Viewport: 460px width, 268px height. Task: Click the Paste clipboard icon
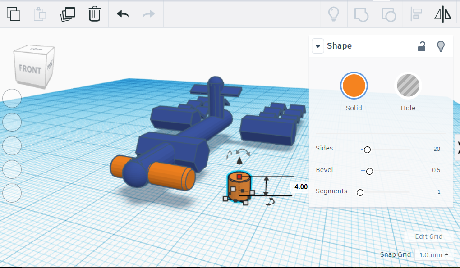[x=40, y=14]
